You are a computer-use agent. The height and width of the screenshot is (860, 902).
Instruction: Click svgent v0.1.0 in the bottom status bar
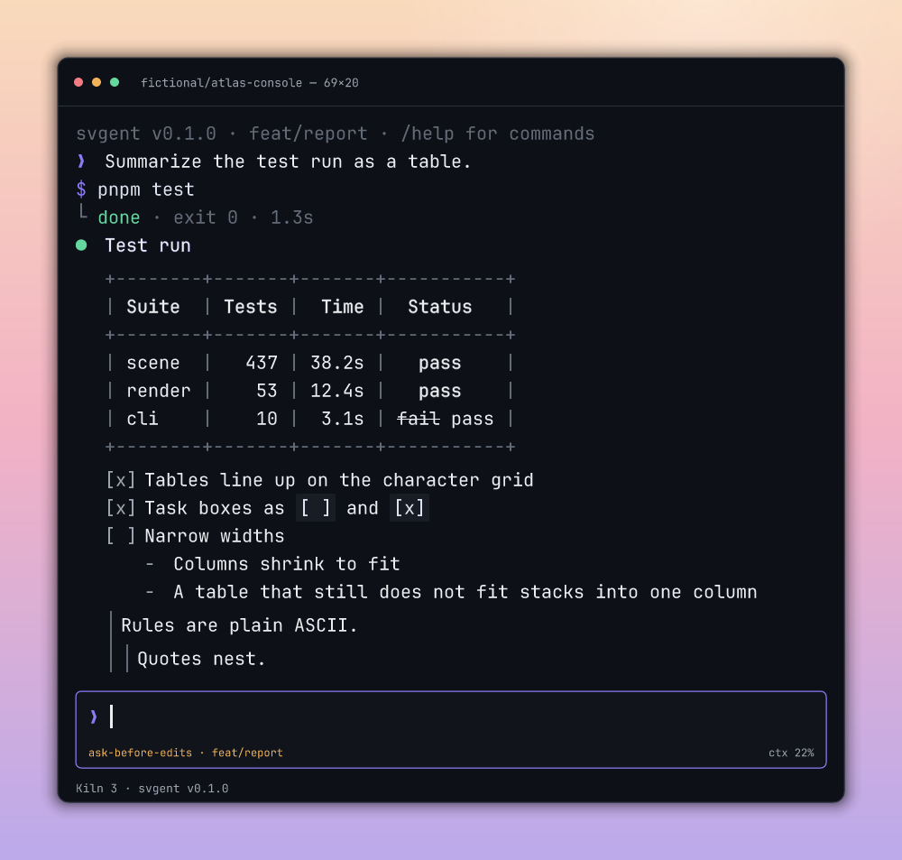[183, 789]
